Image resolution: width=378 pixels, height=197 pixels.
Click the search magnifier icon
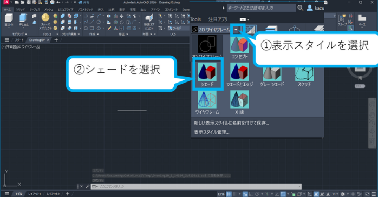pyautogui.click(x=300, y=8)
